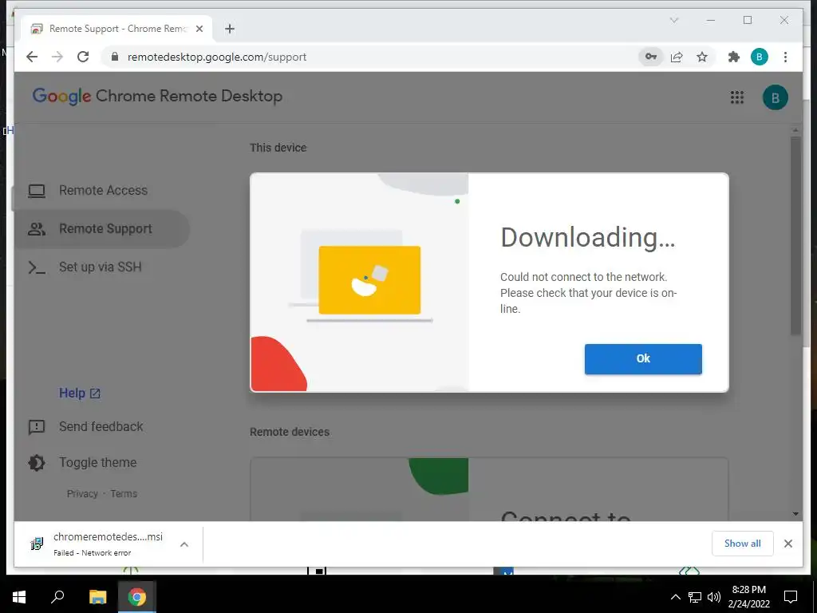Click the scrollbar down arrow
This screenshot has width=817, height=613.
795,514
